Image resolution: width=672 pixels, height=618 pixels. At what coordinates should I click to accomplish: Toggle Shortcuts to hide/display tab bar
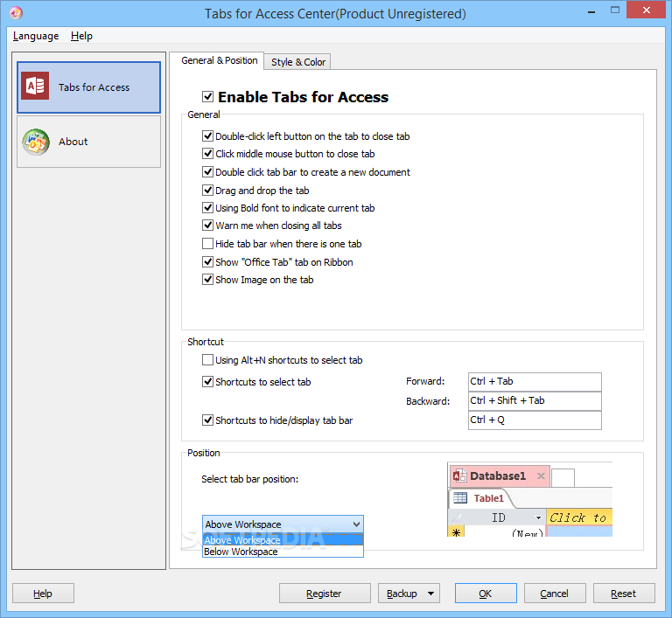208,420
